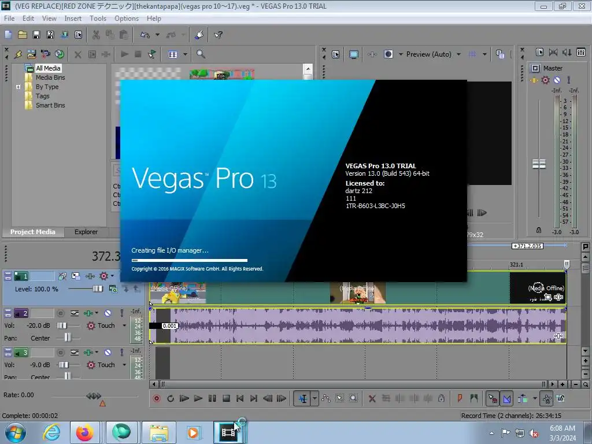The width and height of the screenshot is (592, 444).
Task: Open Internet Explorer from taskbar
Action: point(51,432)
